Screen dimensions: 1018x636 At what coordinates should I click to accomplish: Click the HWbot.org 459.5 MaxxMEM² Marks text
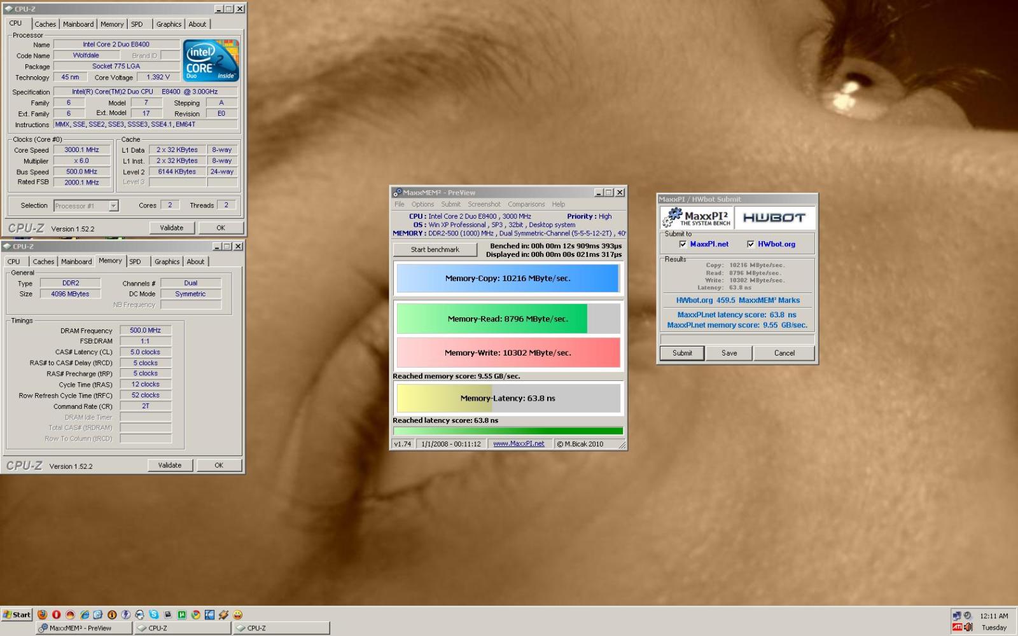pos(737,300)
